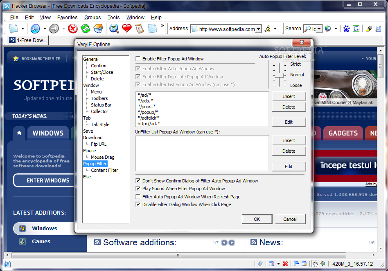Click the globe search engine icon
The width and height of the screenshot is (388, 271).
tap(328, 29)
